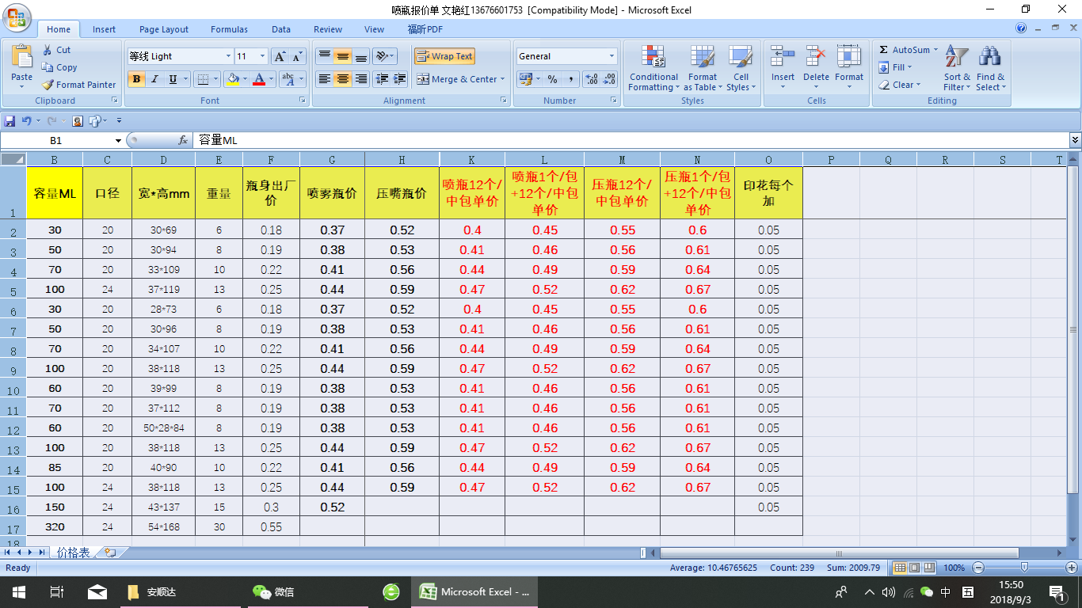Open the Name Box dropdown arrow
The width and height of the screenshot is (1082, 608).
coord(118,140)
